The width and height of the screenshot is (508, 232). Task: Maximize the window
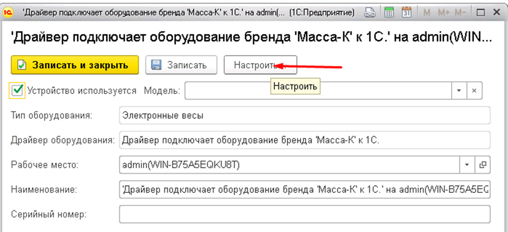pyautogui.click(x=481, y=13)
